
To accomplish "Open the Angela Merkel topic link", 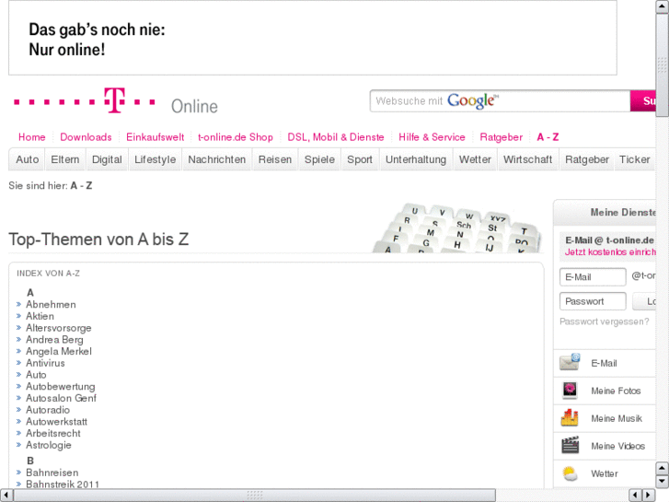I will (x=59, y=351).
